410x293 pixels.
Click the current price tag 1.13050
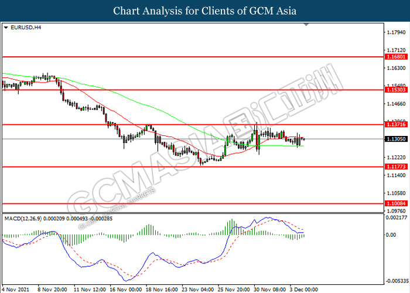396,139
